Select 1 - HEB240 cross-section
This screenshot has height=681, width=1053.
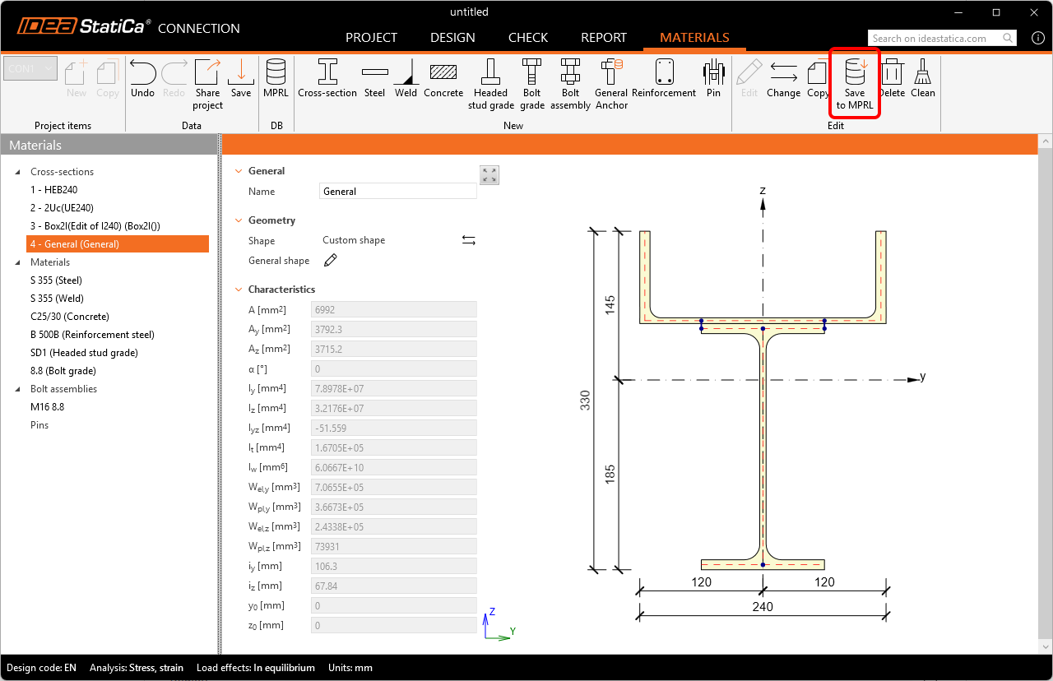pyautogui.click(x=54, y=190)
